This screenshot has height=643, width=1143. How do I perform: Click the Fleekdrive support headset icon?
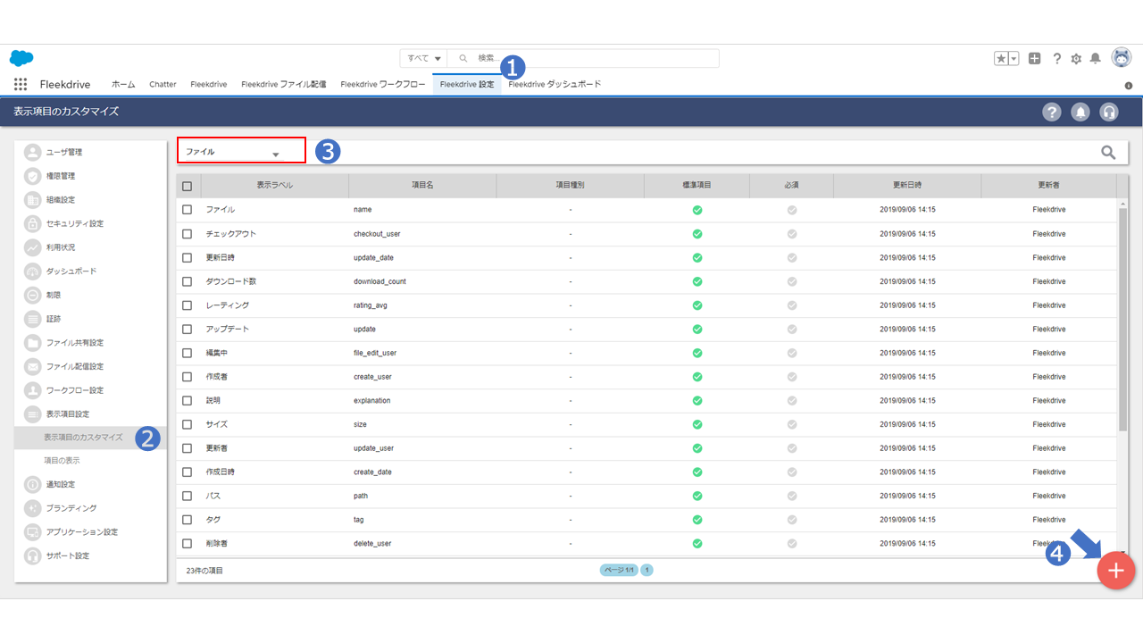[x=1109, y=112]
